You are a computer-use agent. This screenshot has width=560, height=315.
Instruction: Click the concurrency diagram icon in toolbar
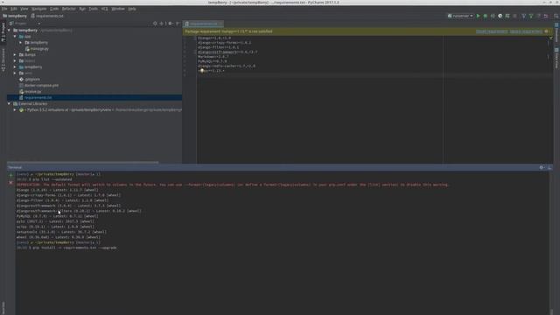[x=507, y=16]
